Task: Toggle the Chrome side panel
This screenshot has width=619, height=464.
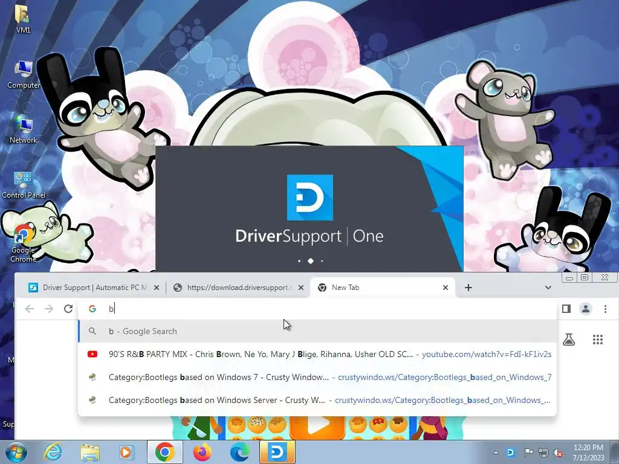Action: (566, 309)
